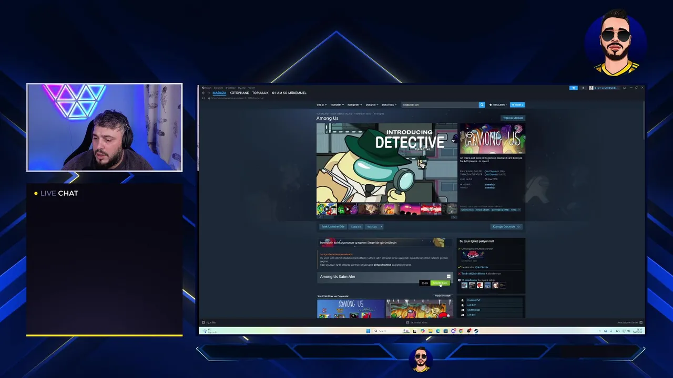Open İndirmeleri Yönet downloads manager
This screenshot has width=673, height=378.
tap(417, 322)
